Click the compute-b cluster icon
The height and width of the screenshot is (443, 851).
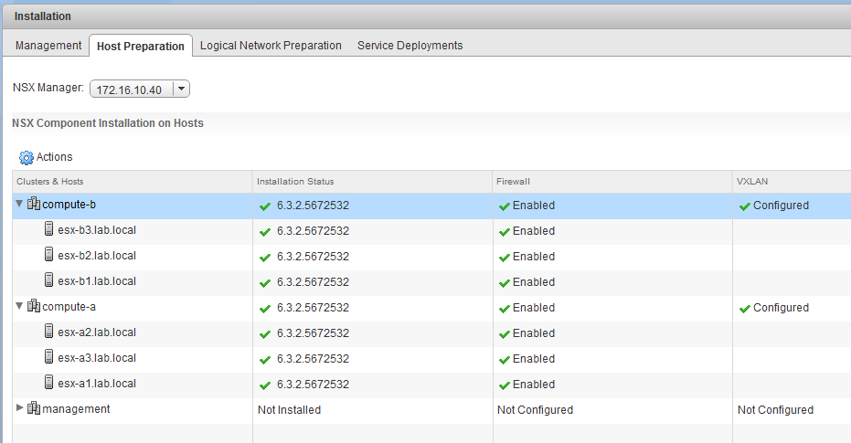[x=34, y=205]
